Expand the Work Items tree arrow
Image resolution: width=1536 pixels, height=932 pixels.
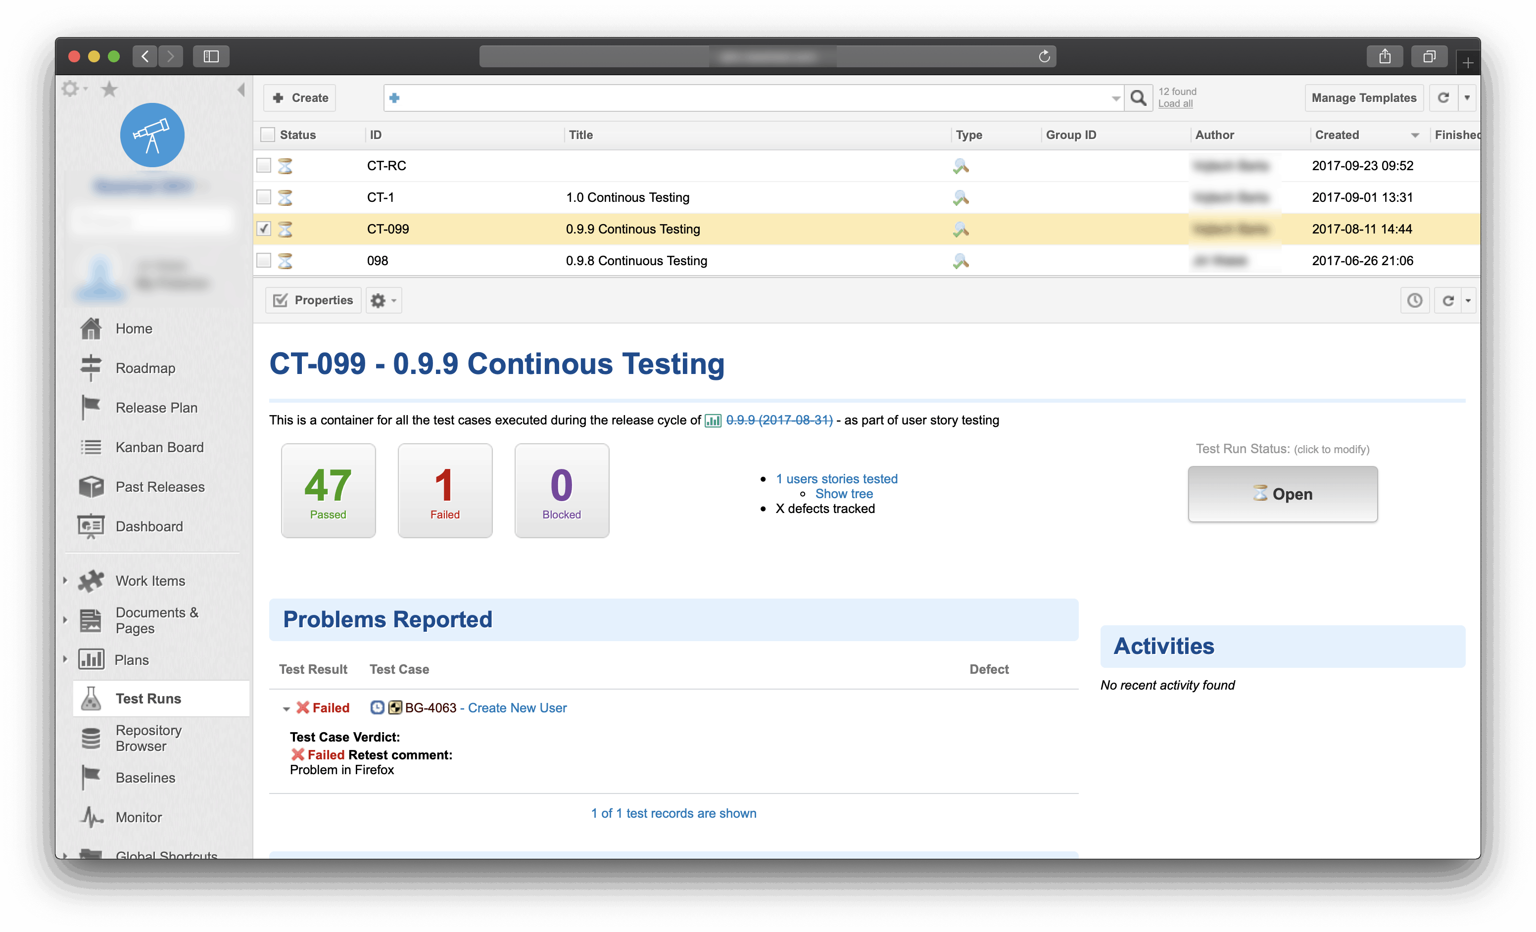pyautogui.click(x=65, y=580)
